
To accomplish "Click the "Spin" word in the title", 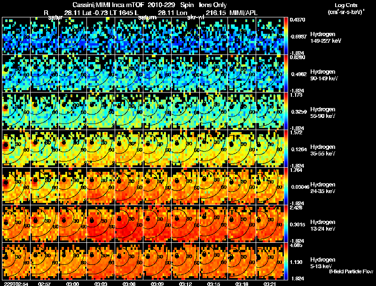I will click(186, 5).
